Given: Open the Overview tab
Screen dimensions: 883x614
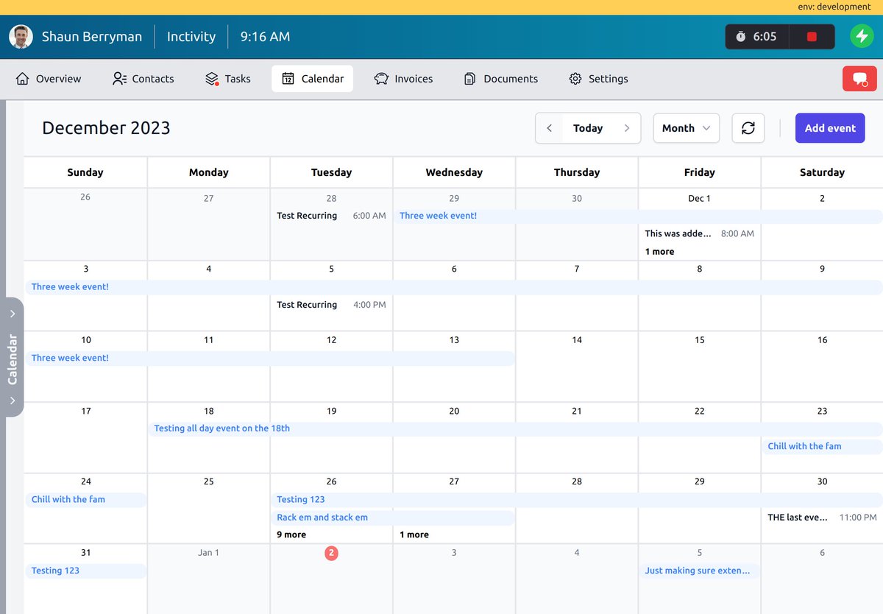Looking at the screenshot, I should 49,79.
